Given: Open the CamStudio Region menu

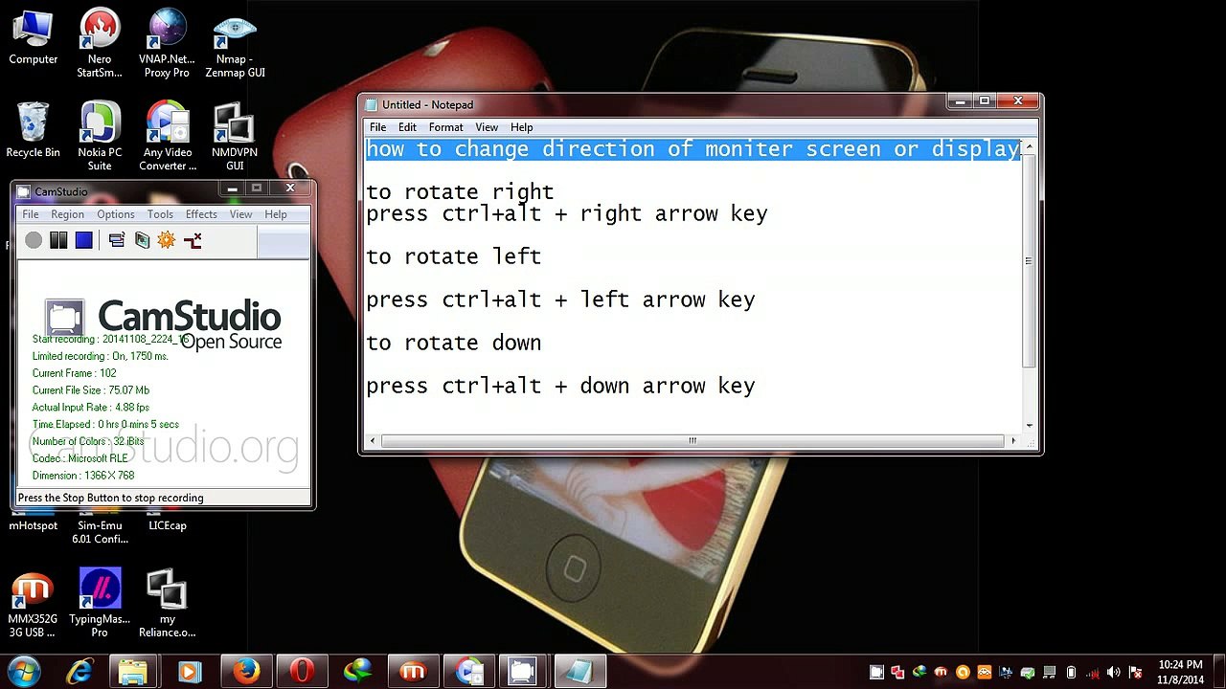Looking at the screenshot, I should click(x=67, y=214).
